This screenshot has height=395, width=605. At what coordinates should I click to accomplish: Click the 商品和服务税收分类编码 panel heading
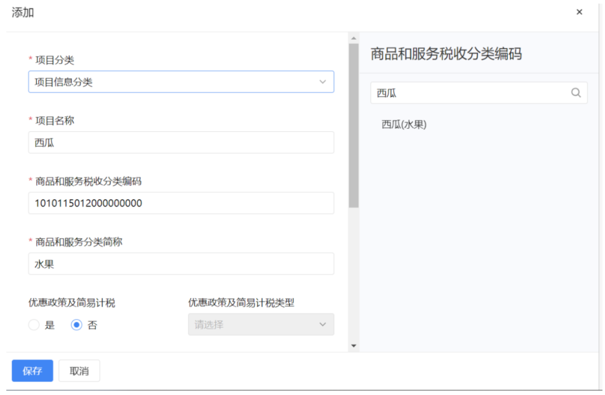(x=446, y=54)
